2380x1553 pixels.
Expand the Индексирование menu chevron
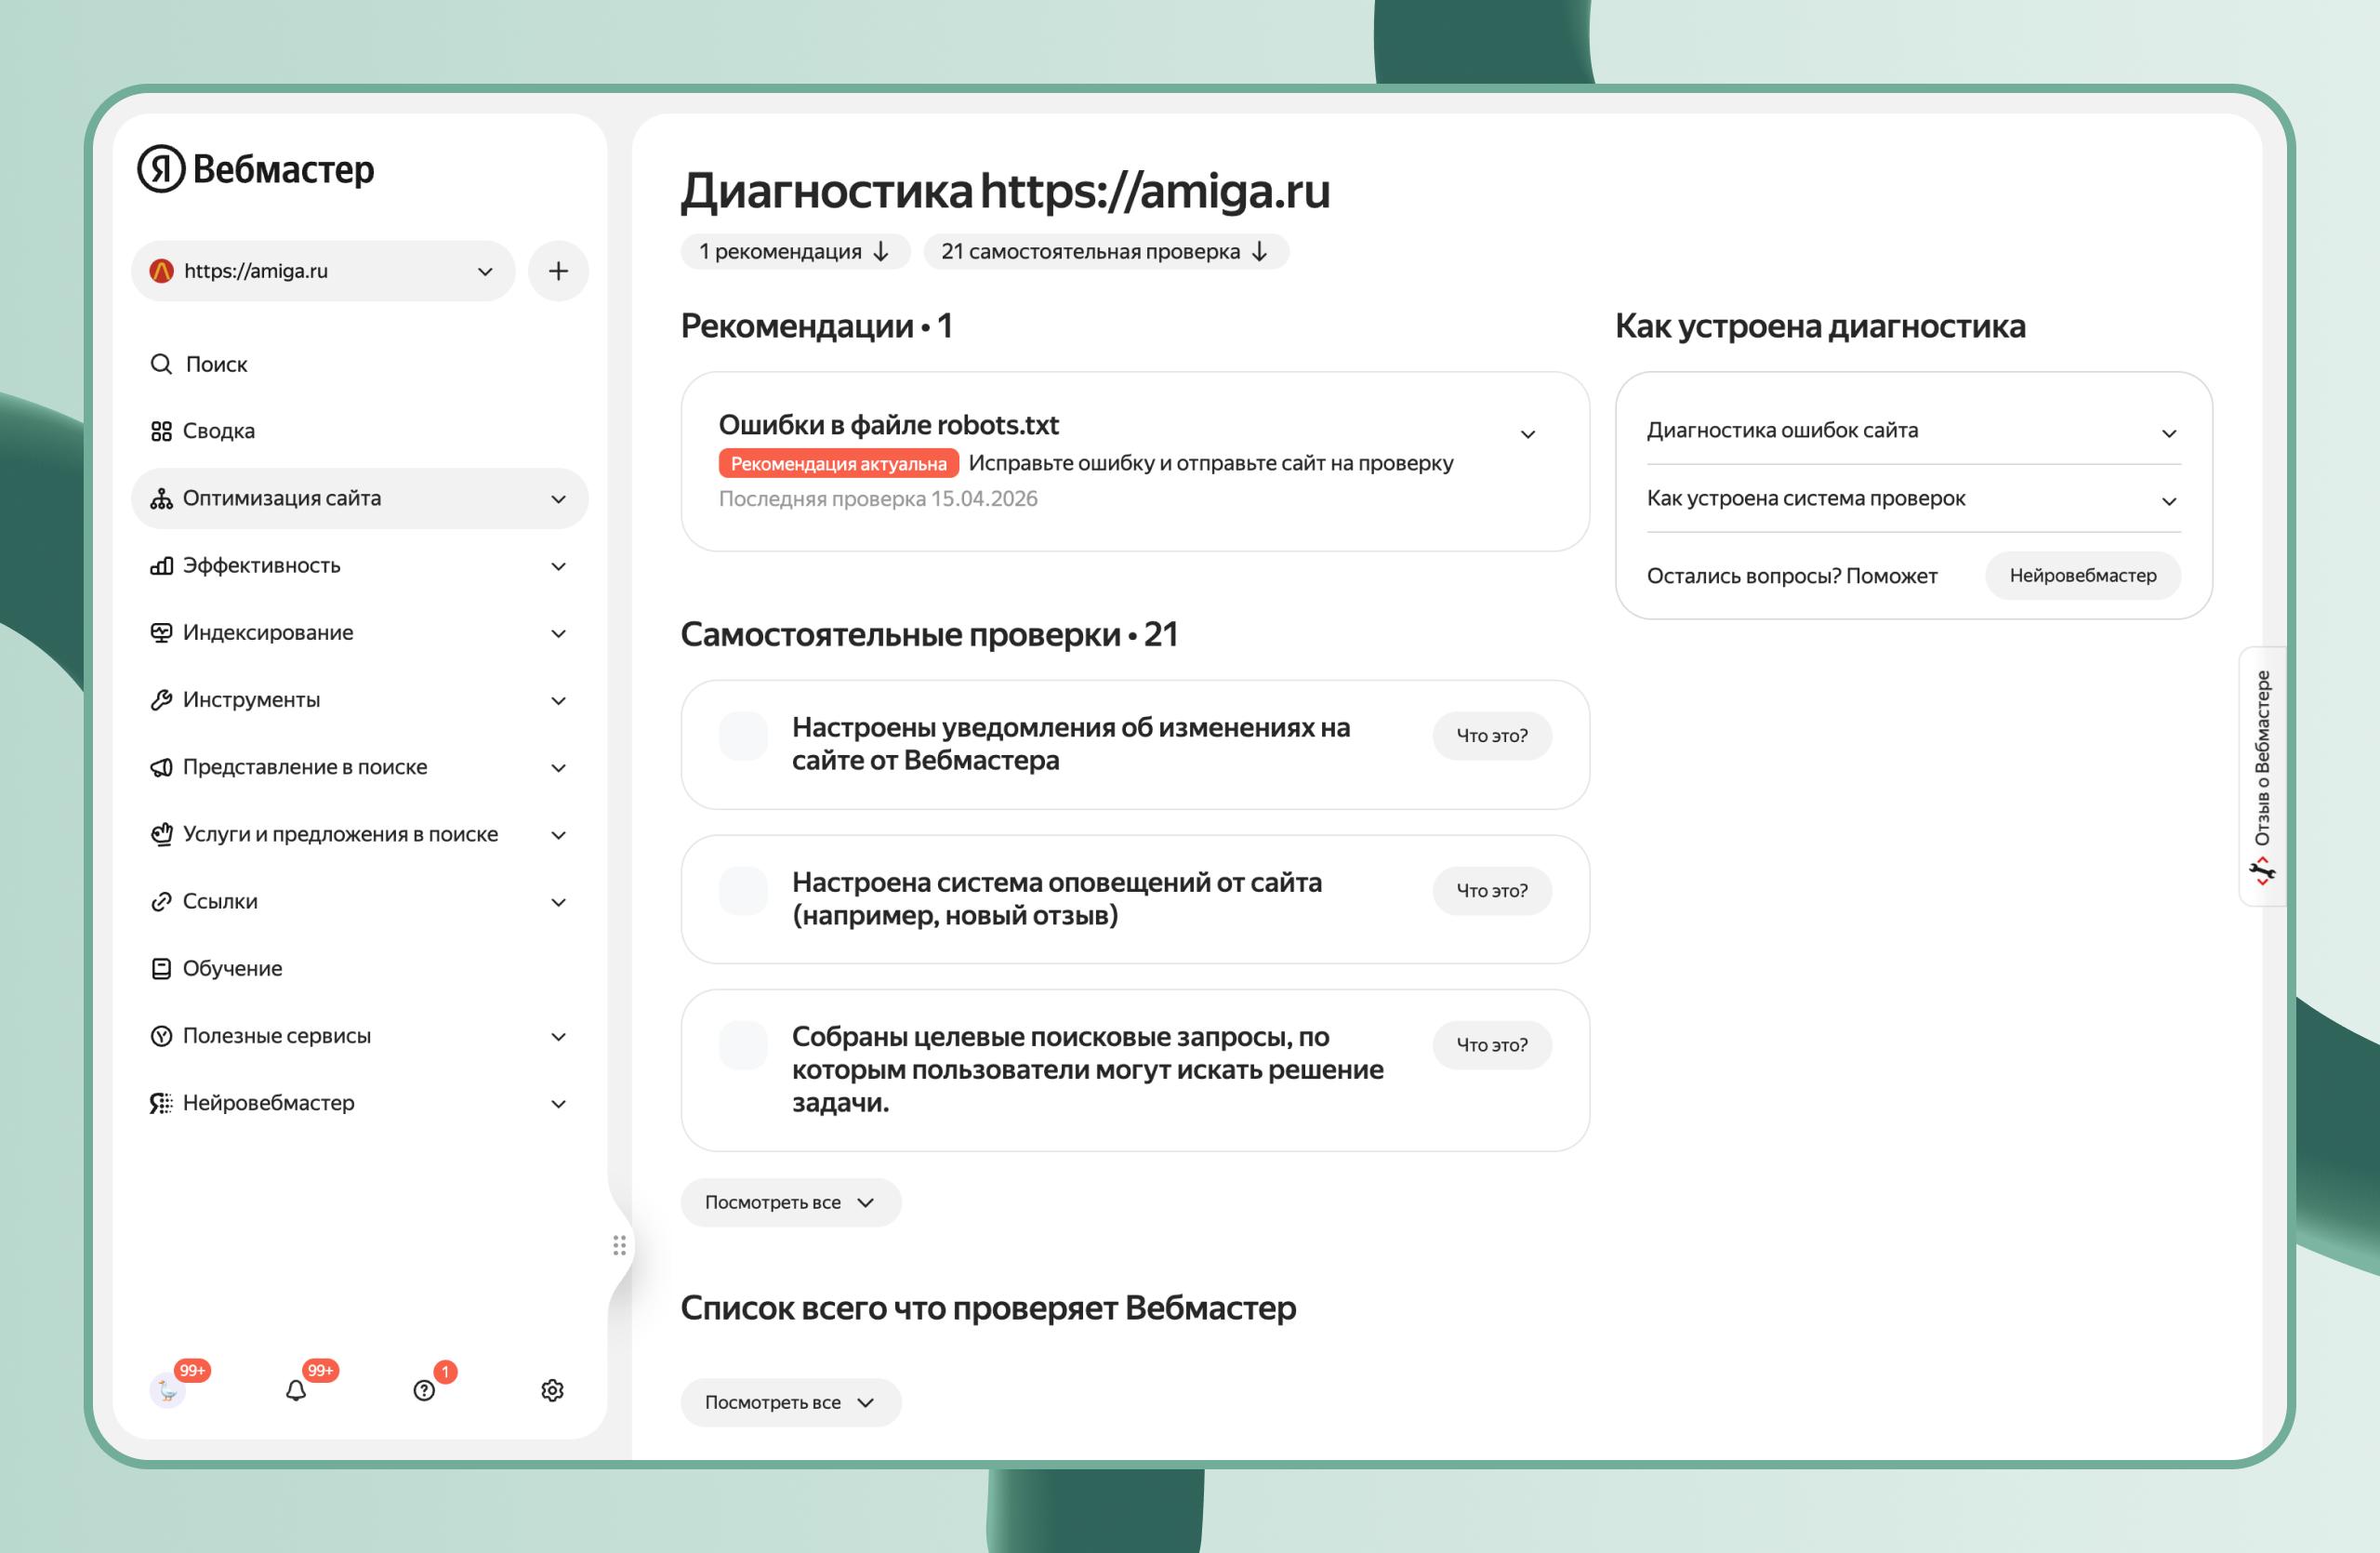559,633
